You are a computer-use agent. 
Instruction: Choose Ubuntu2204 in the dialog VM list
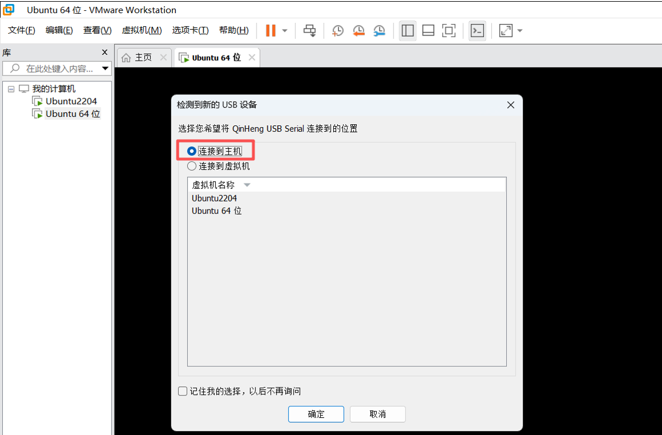point(214,198)
